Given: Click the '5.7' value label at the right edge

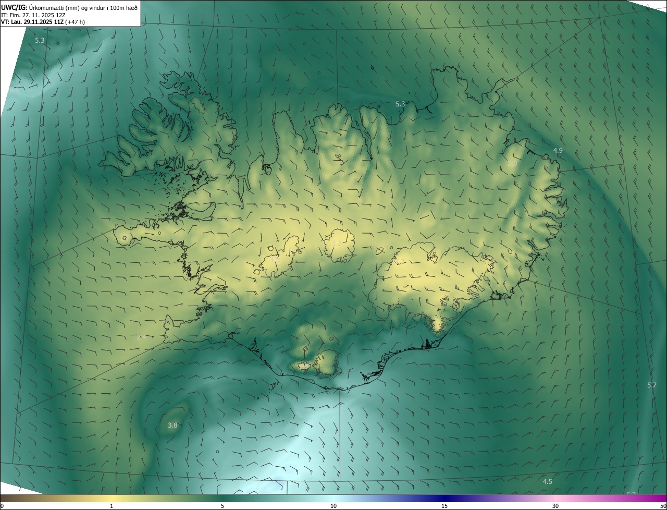Looking at the screenshot, I should (x=652, y=385).
